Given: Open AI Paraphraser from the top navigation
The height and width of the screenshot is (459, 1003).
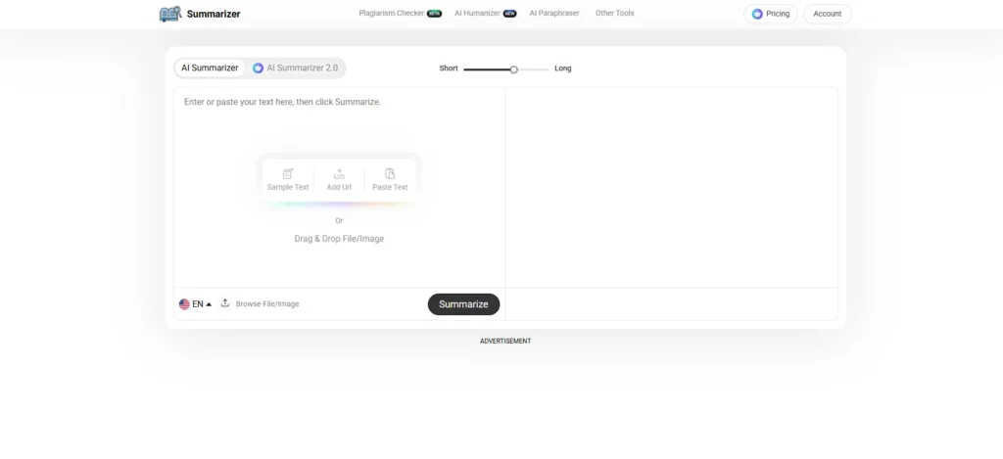Looking at the screenshot, I should point(554,14).
